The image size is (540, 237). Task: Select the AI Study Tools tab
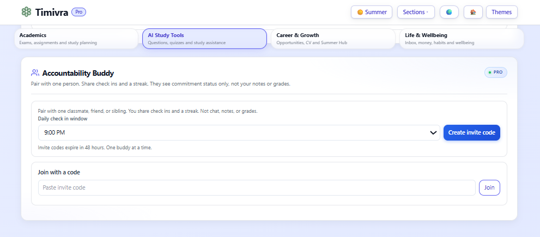(x=204, y=39)
